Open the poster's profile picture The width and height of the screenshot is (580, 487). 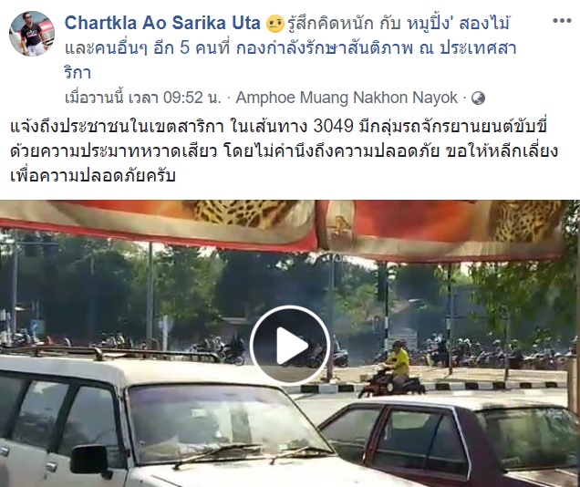click(x=32, y=34)
